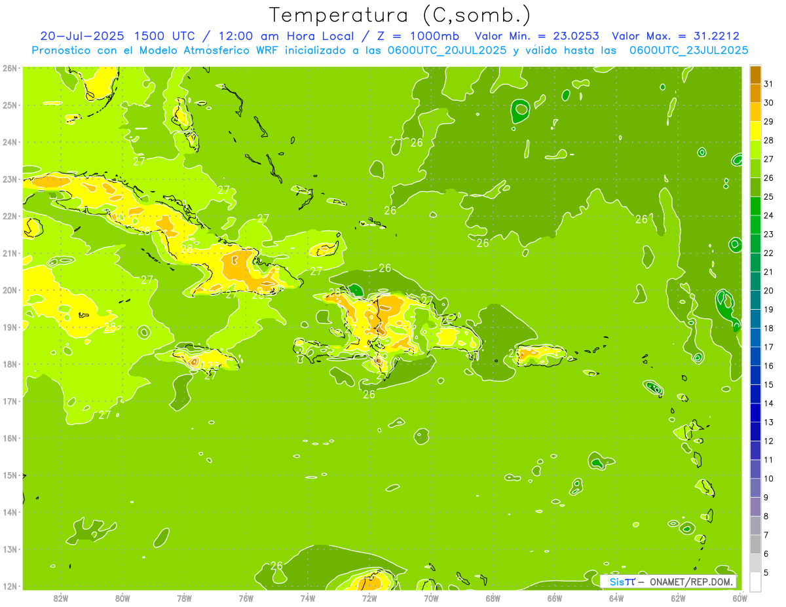The height and width of the screenshot is (607, 786).
Task: Click the 18N latitude axis label
Action: point(10,364)
